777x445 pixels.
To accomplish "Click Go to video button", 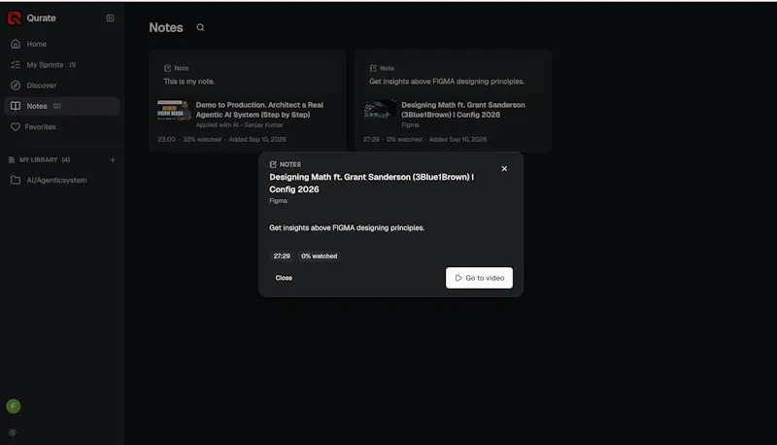I will 479,278.
